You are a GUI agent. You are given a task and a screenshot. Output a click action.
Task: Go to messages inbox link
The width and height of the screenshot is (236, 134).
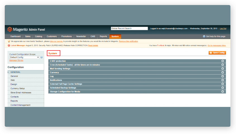point(216,46)
